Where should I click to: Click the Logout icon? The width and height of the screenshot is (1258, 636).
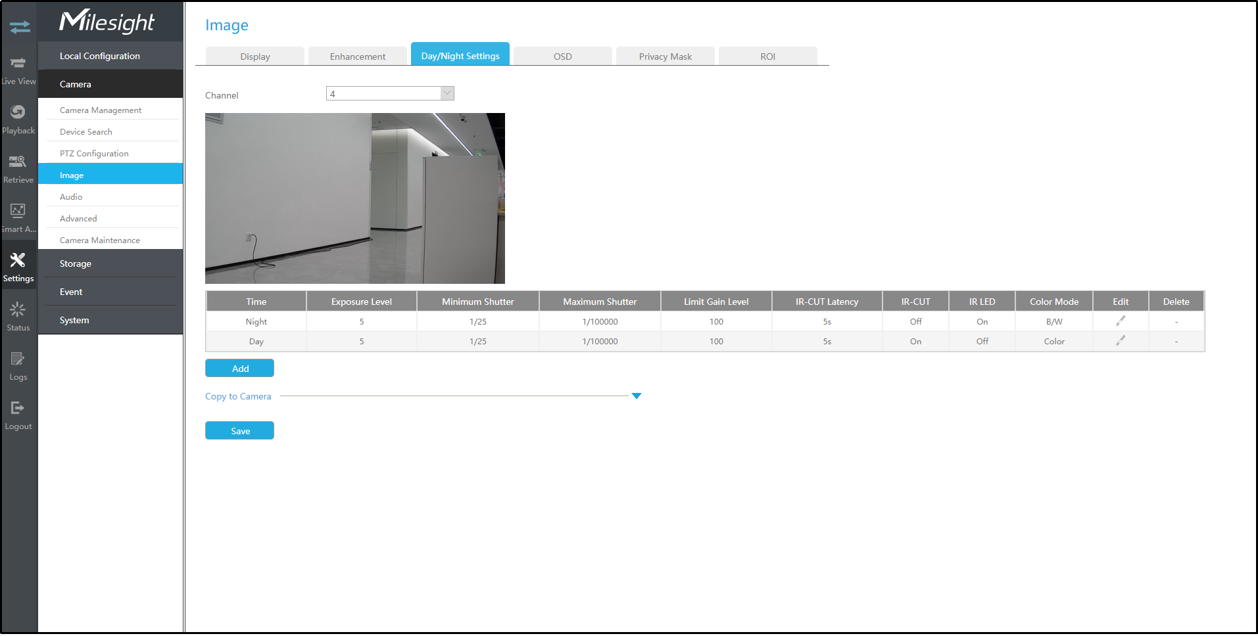[18, 408]
